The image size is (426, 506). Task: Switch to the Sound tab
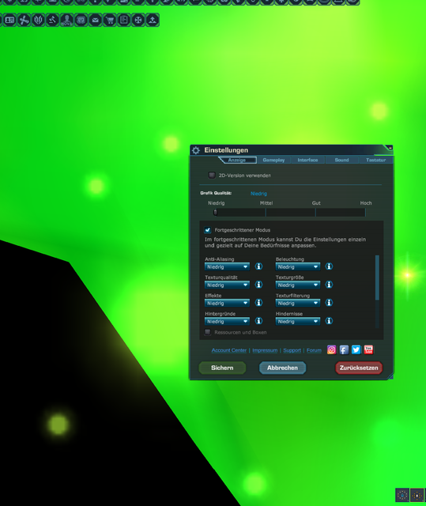[342, 160]
